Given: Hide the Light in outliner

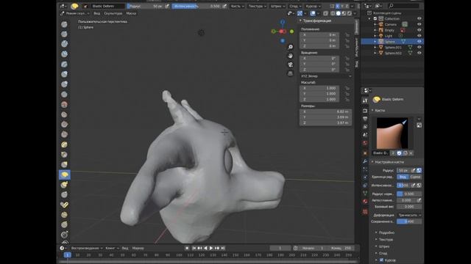Looking at the screenshot, I should point(419,36).
